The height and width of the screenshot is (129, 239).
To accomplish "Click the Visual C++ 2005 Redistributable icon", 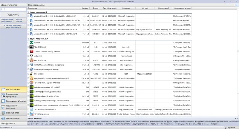I will [x=31, y=16].
